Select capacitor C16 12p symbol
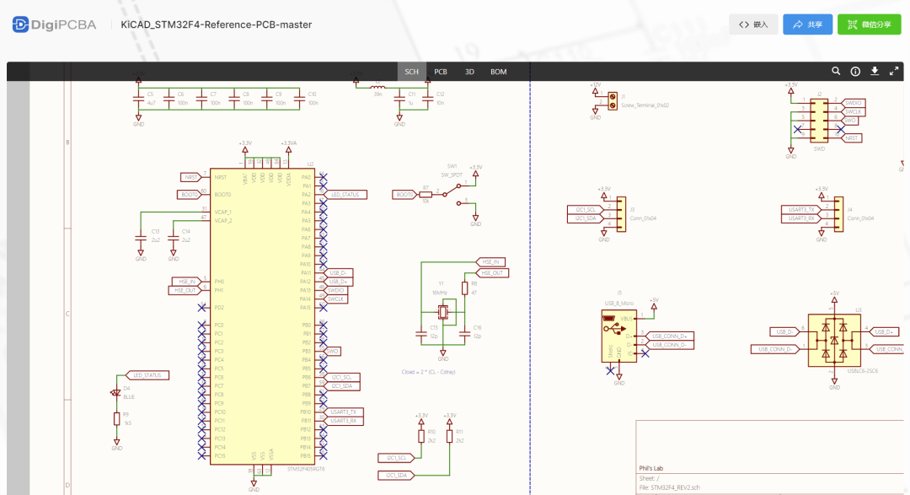This screenshot has width=910, height=495. tap(464, 334)
